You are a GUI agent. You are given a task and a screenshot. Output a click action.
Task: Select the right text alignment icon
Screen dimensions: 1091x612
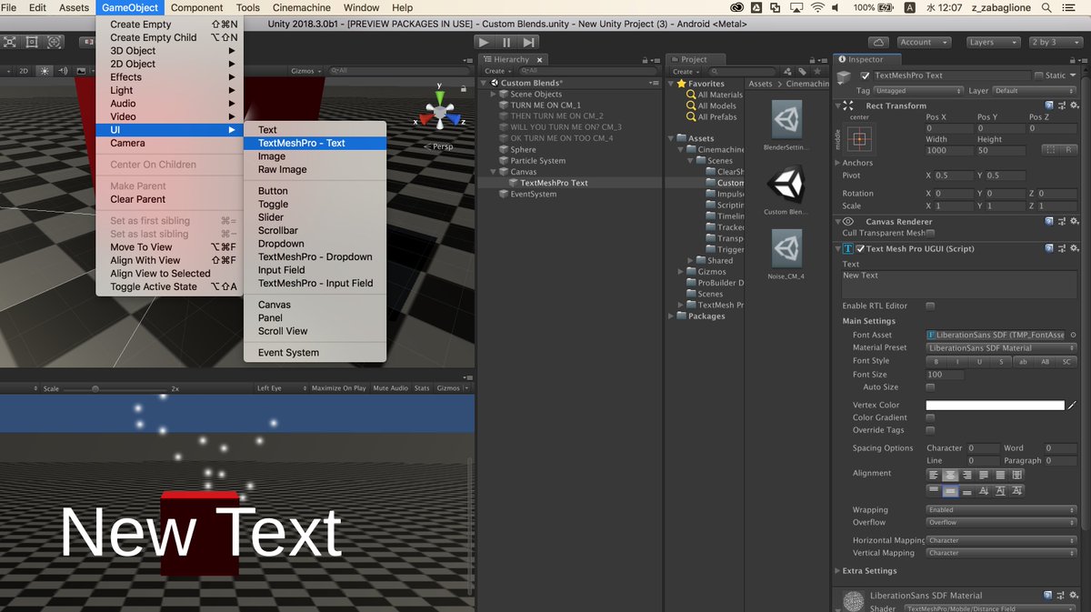(967, 475)
